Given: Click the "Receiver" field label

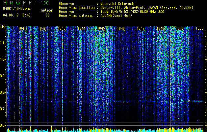Looking at the screenshot, I should click(x=67, y=12).
